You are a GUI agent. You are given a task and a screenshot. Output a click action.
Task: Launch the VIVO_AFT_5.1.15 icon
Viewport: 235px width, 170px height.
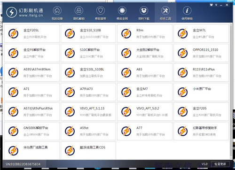point(70,112)
